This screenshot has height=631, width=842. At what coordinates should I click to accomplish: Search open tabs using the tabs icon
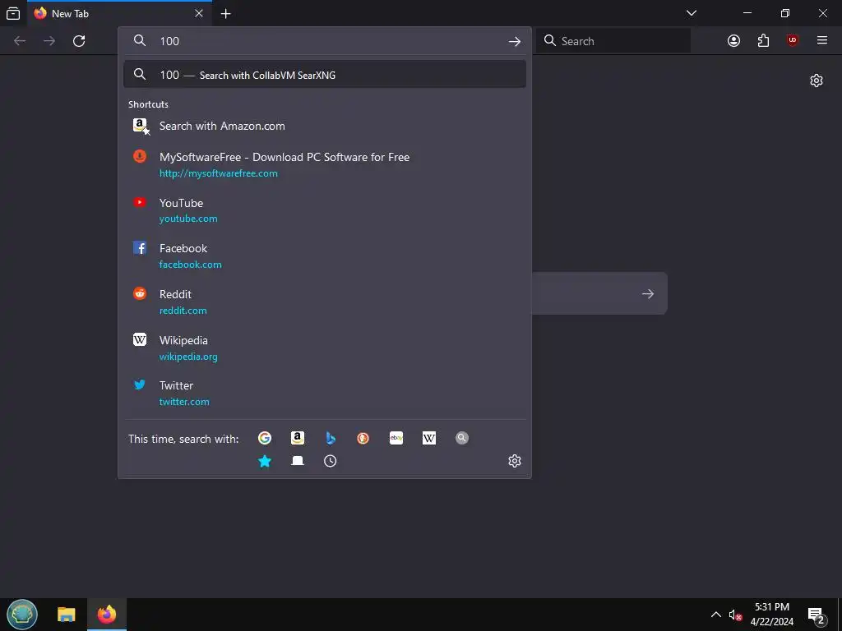click(x=298, y=461)
